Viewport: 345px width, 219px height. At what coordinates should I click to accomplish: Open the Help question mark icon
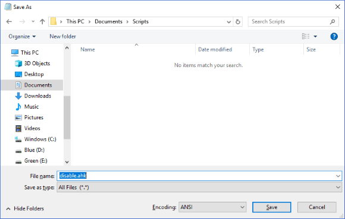coord(334,36)
